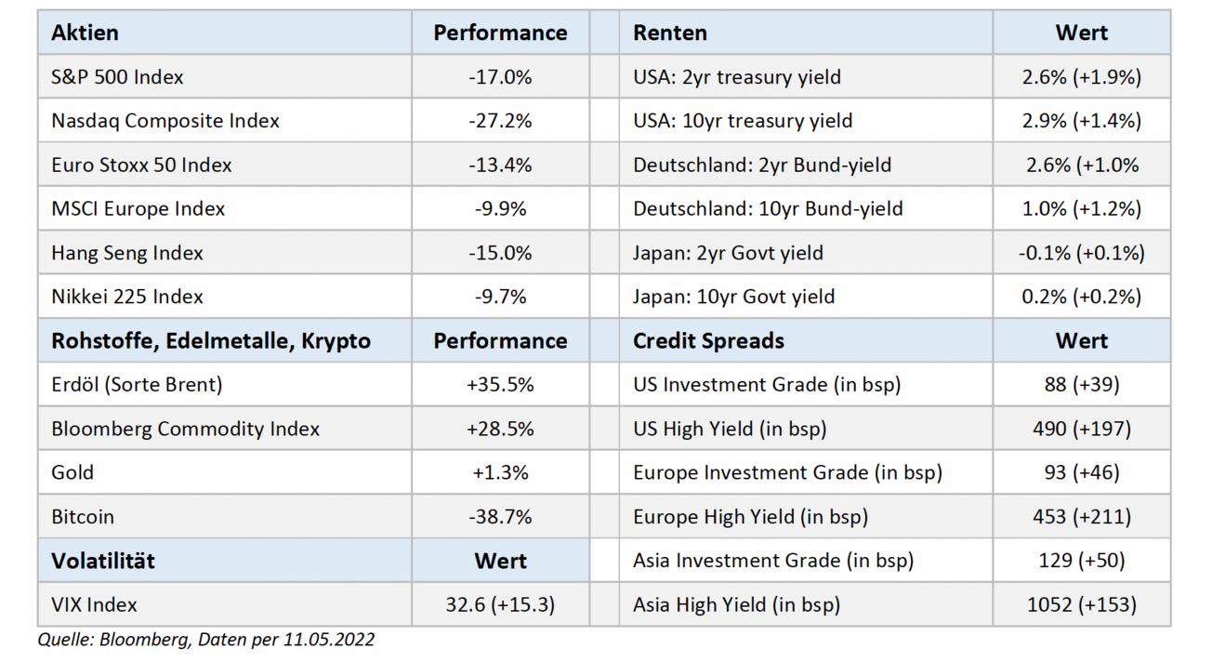Click the Deutschland: 2yr Bund-yield value
This screenshot has height=662, width=1225.
(x=1081, y=165)
